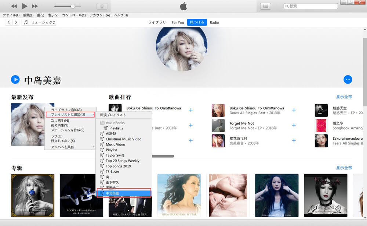This screenshot has width=367, height=226.
Task: Choose 好きじゃない(K) in context menu
Action: pos(70,141)
